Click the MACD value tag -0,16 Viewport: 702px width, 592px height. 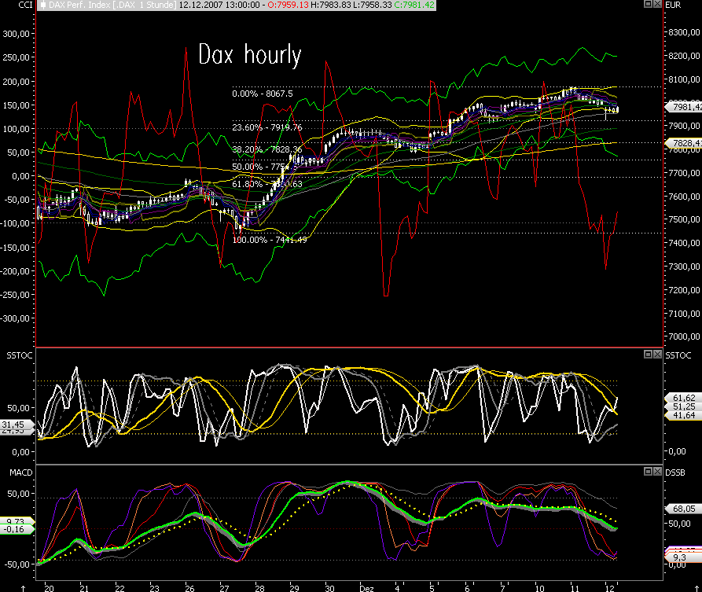click(x=17, y=529)
